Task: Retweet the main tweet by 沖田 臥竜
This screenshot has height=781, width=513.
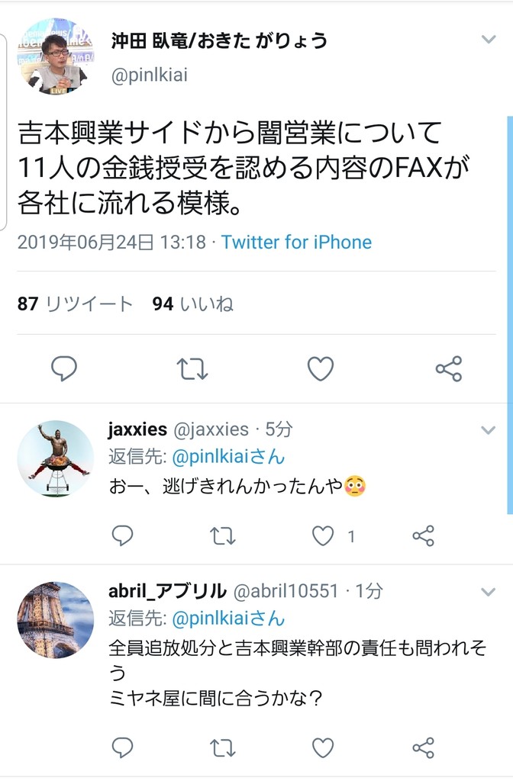Action: point(192,369)
